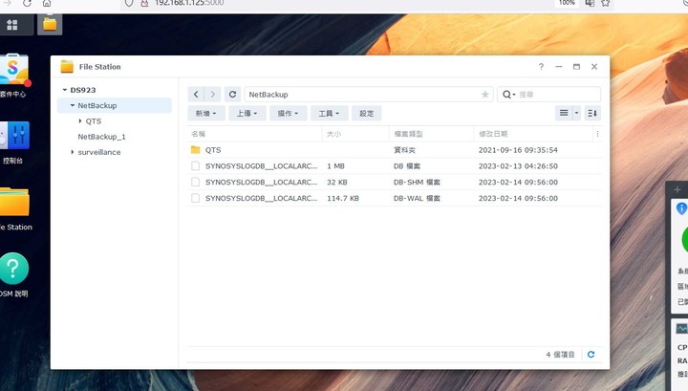Select the SYNOSYSLOGDB file dated 2023-02-13 04:26:50
Screen dimensions: 688x391
point(261,166)
